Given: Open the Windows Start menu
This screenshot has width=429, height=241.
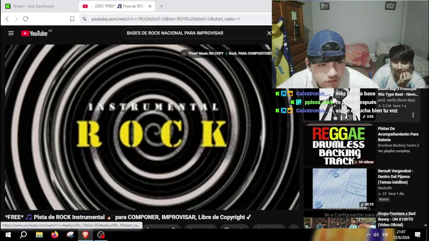Looking at the screenshot, I should coord(8,235).
